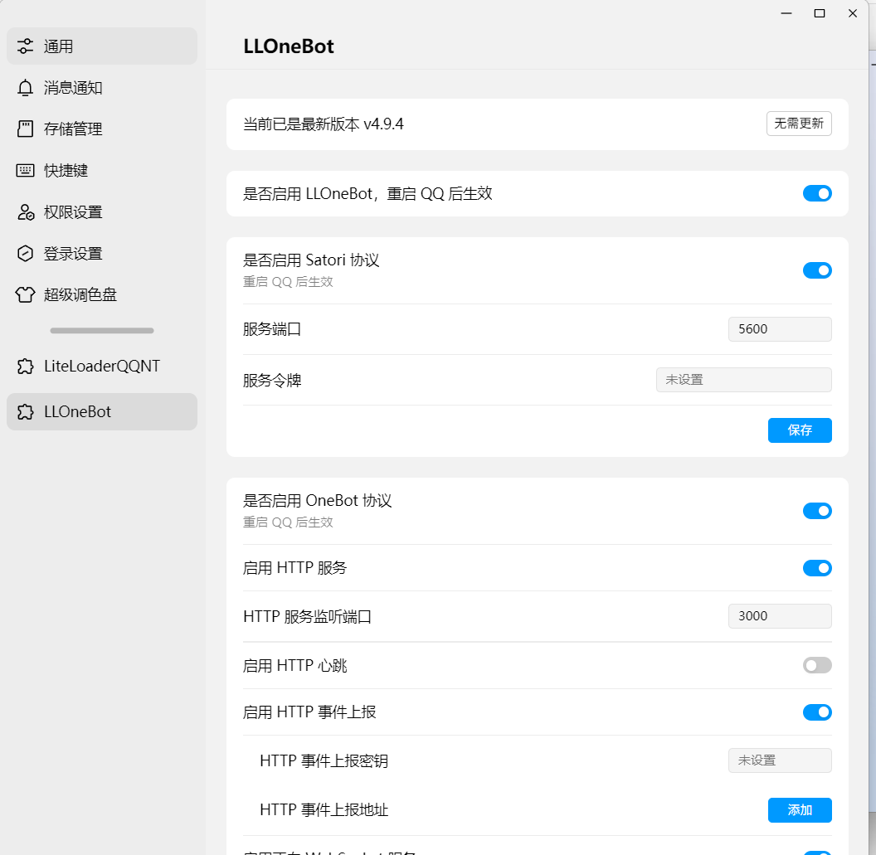Click the user shield icon for 权限设置
This screenshot has width=876, height=855.
tap(25, 212)
